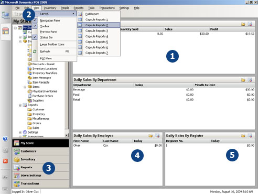Open Help menu
The width and height of the screenshot is (258, 194).
point(137,8)
